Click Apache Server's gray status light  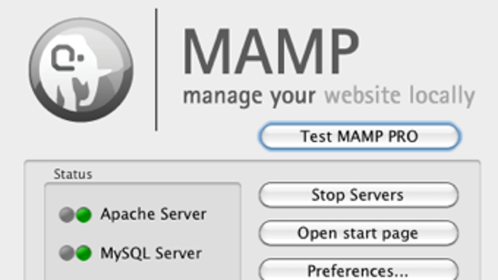pos(67,215)
